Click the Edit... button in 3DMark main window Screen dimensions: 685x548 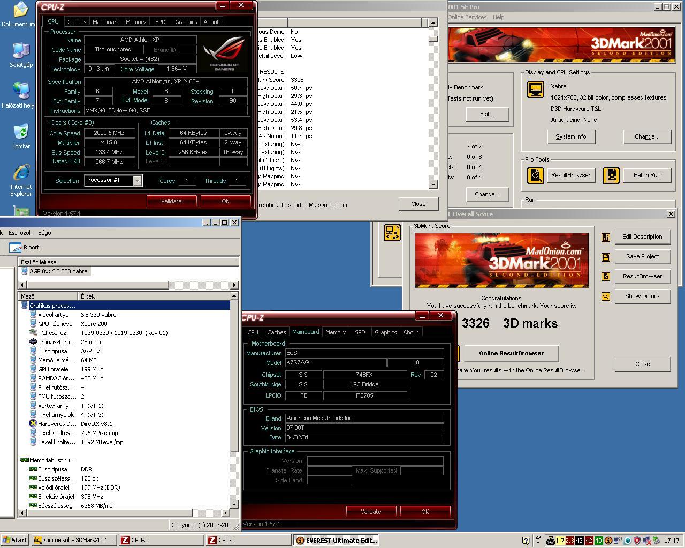click(487, 114)
